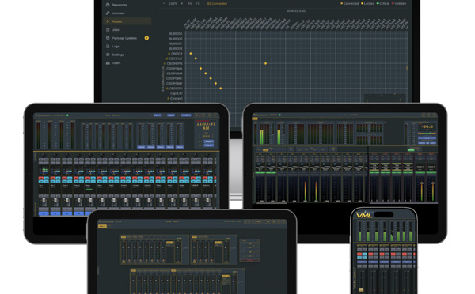Click the lock icon beside Comrex1
475x294 pixels.
[168, 98]
